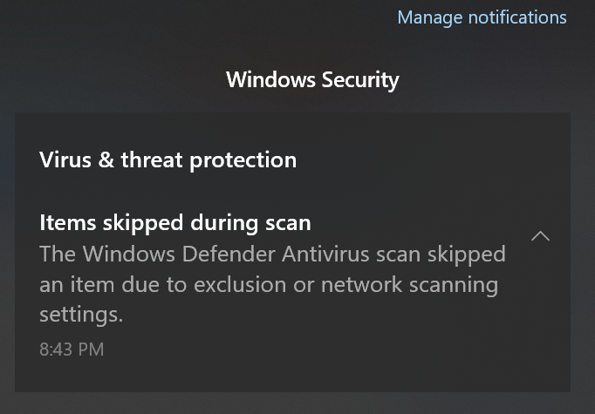Collapse the notification using the up chevron
This screenshot has height=414, width=595.
point(540,236)
